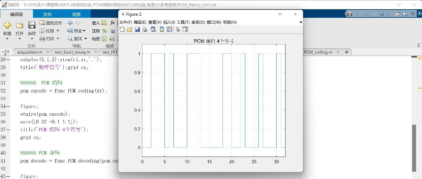Click line 32 pcm_encode code line
This screenshot has height=179, width=422.
[x=64, y=90]
